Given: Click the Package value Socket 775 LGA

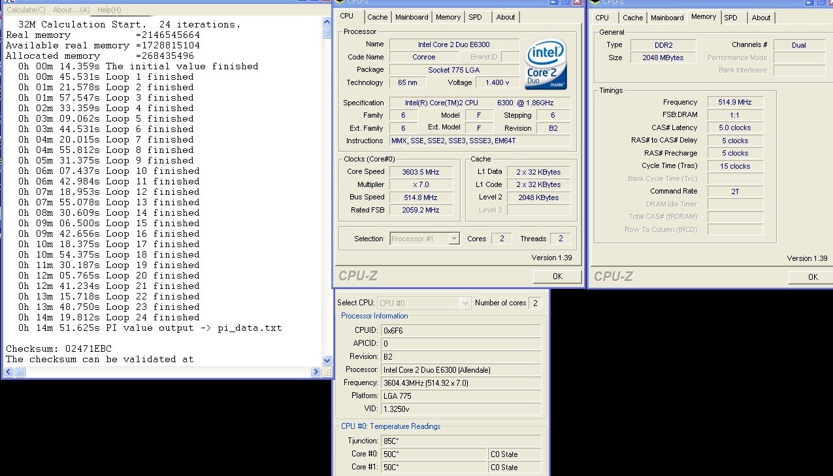Looking at the screenshot, I should coord(454,70).
